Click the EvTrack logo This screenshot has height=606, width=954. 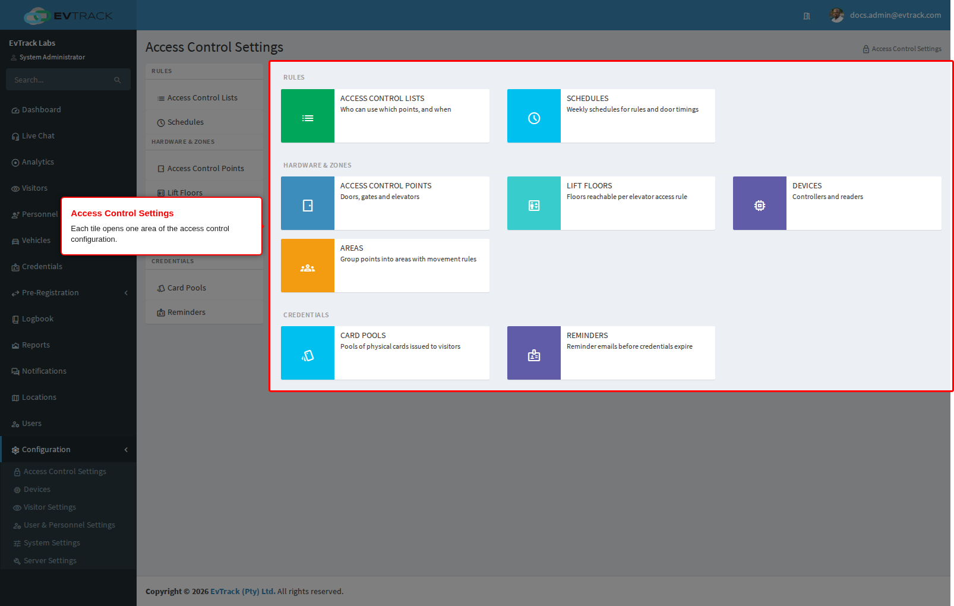[68, 15]
